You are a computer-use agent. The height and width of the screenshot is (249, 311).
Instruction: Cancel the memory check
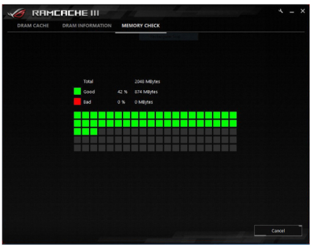[278, 230]
